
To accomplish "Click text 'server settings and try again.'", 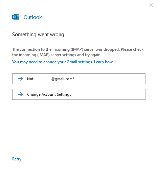I will (76, 55).
